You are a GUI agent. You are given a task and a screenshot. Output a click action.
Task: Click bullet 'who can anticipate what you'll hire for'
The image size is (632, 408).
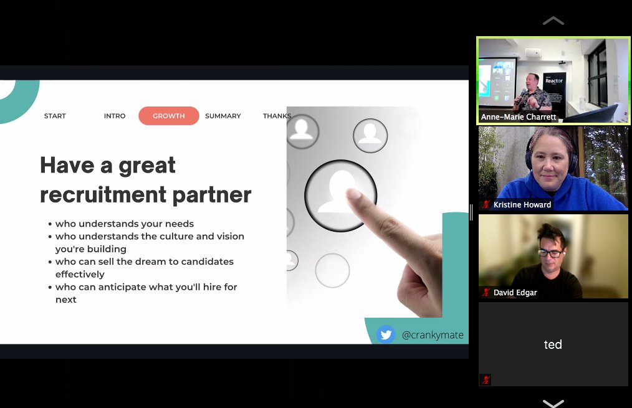click(146, 287)
